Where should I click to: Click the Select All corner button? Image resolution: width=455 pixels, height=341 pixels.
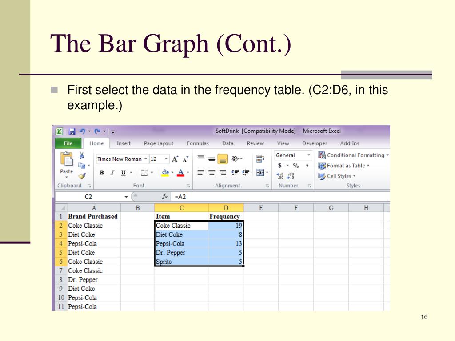click(61, 208)
